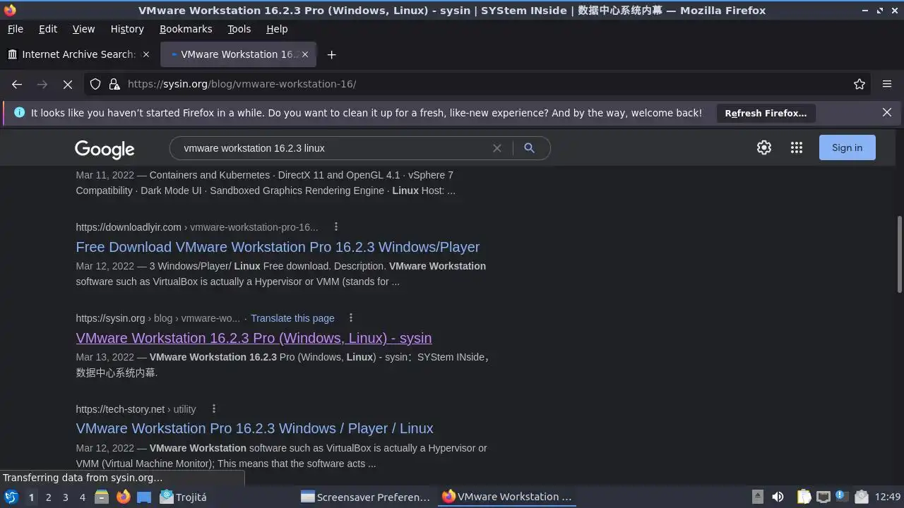Open the update notifier tray icon

pyautogui.click(x=841, y=497)
